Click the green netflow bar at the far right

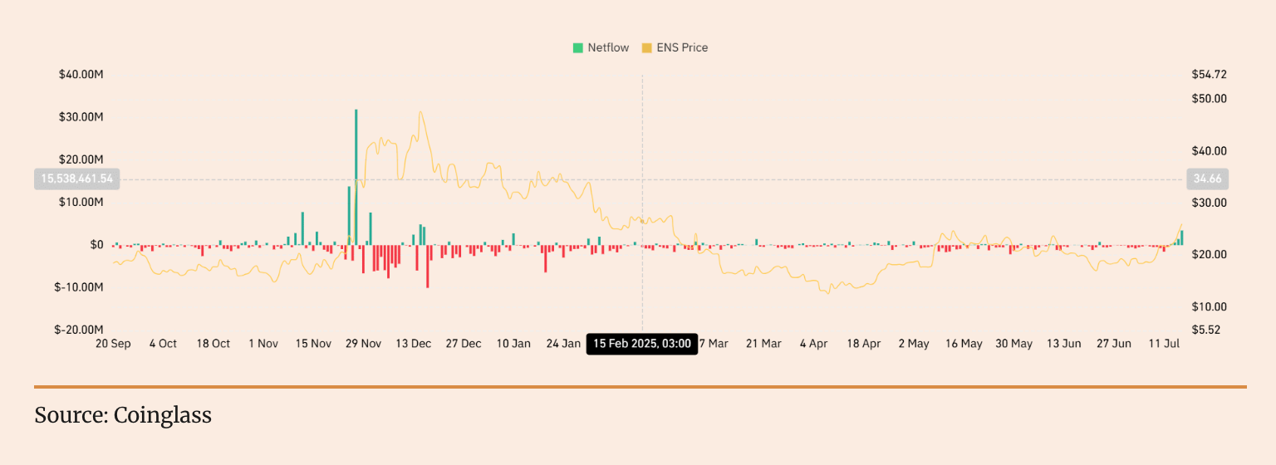1182,237
